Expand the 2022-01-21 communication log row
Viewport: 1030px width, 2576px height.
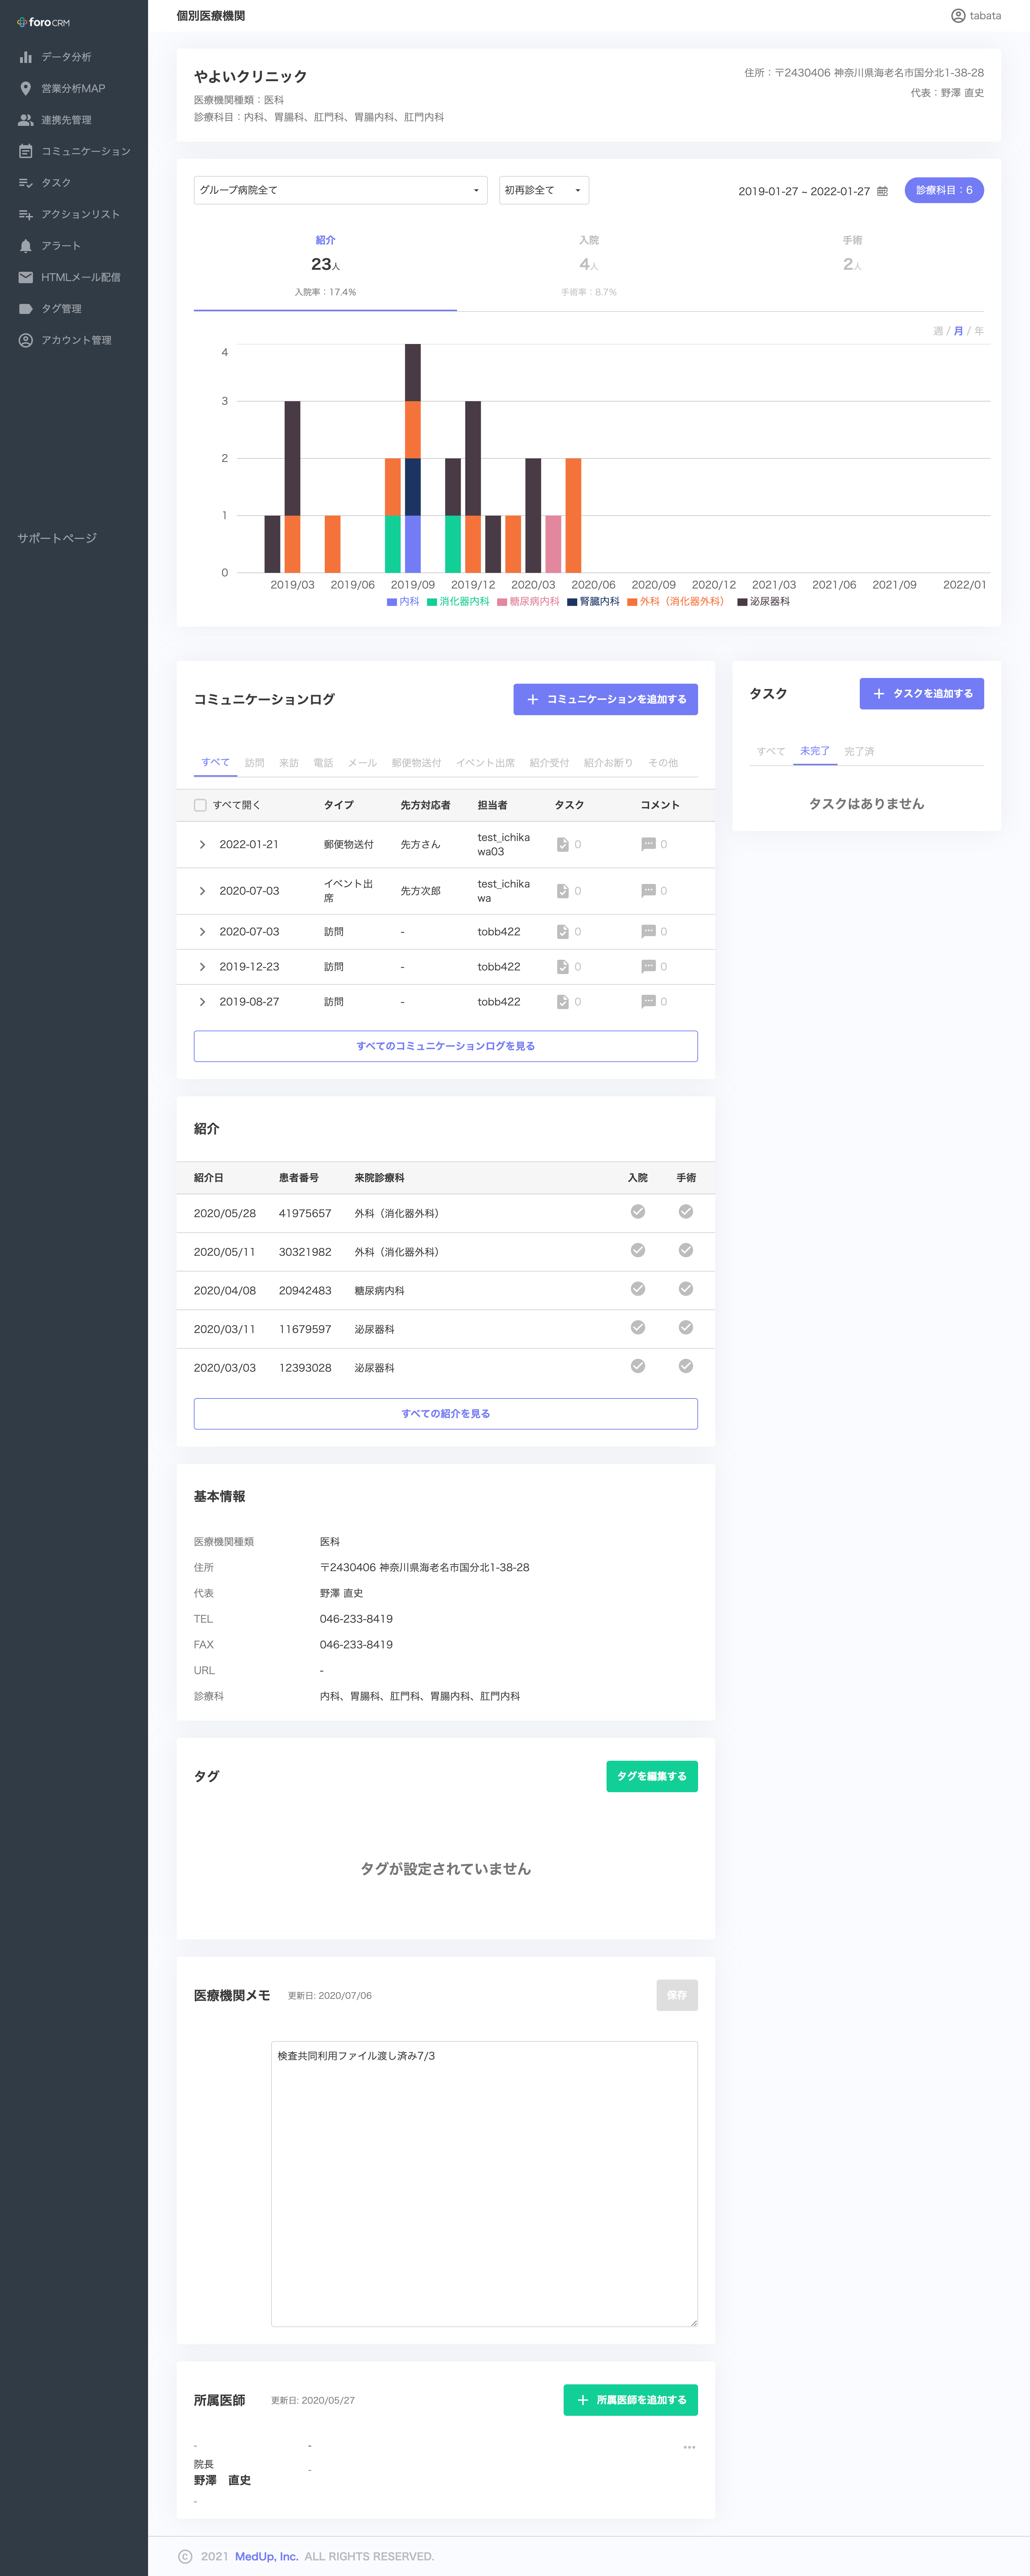(x=202, y=845)
